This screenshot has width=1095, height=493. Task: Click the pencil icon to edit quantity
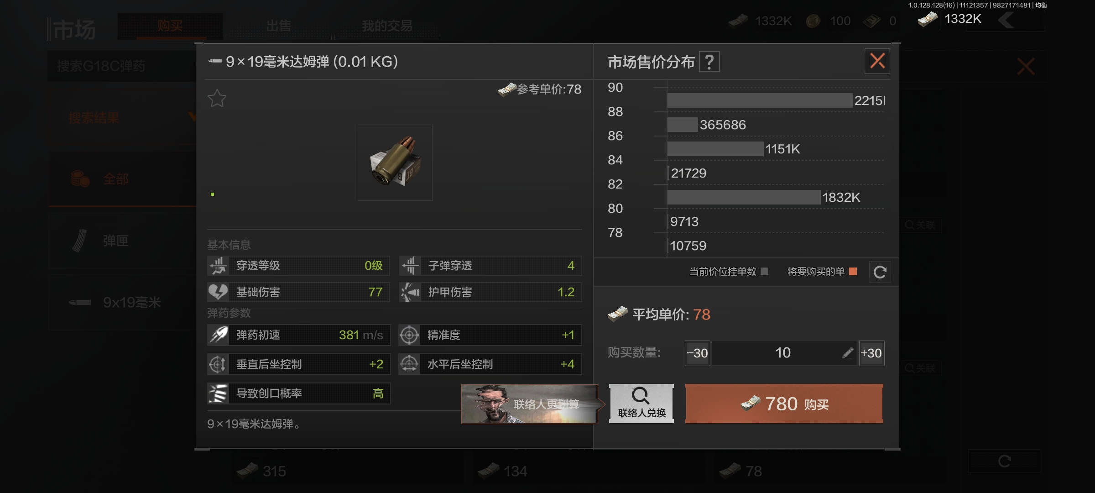pyautogui.click(x=847, y=353)
